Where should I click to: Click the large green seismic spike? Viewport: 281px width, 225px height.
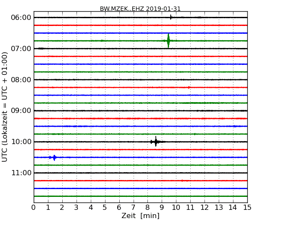168,41
